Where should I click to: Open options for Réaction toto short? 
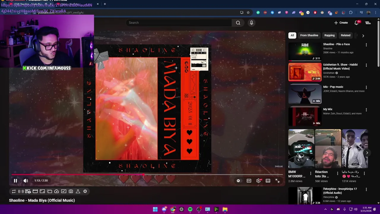click(x=337, y=174)
